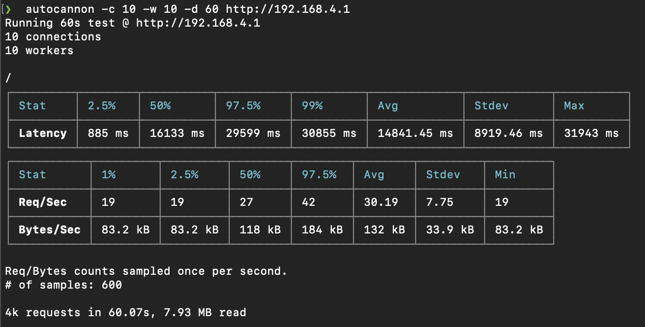Image resolution: width=645 pixels, height=327 pixels.
Task: Click the "Max" column header
Action: [574, 106]
